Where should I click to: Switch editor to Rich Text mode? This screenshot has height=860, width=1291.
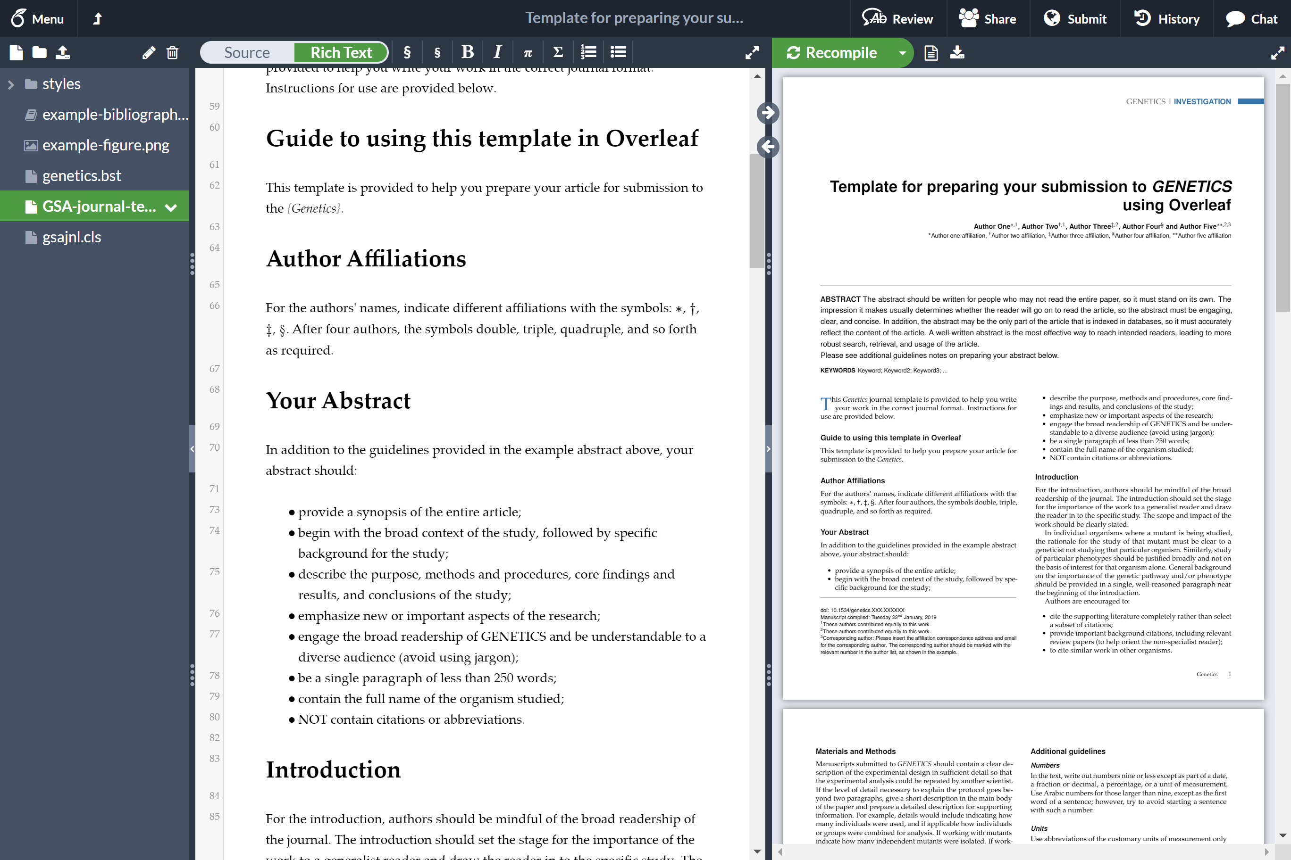[341, 53]
